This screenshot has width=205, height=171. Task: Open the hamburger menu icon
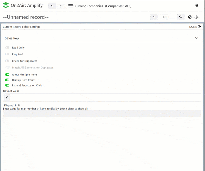click(x=70, y=6)
